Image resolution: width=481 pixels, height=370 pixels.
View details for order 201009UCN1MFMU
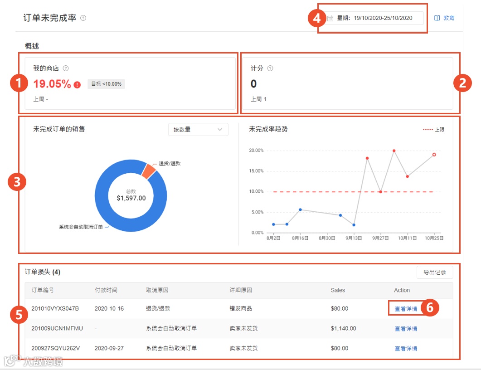click(406, 329)
